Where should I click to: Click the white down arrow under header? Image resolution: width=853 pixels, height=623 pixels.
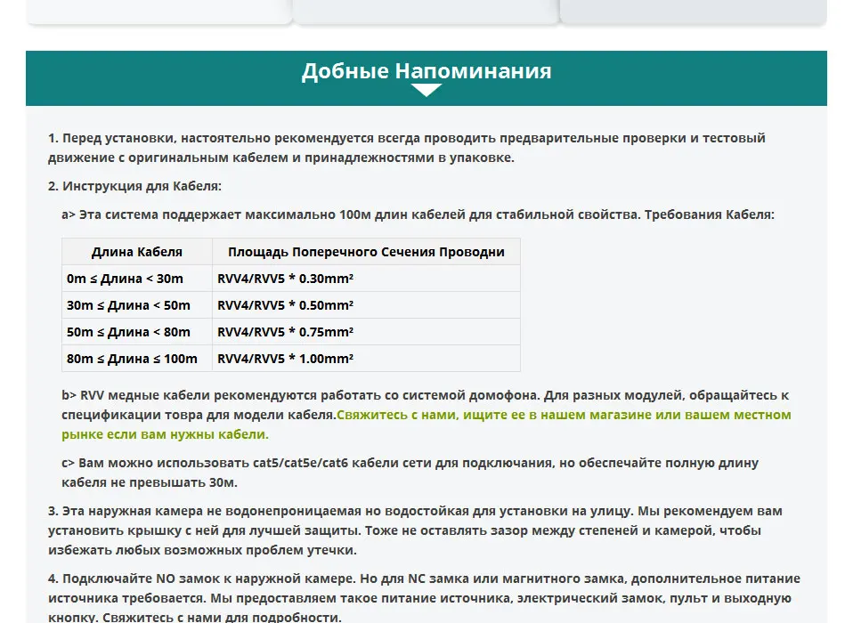point(426,90)
